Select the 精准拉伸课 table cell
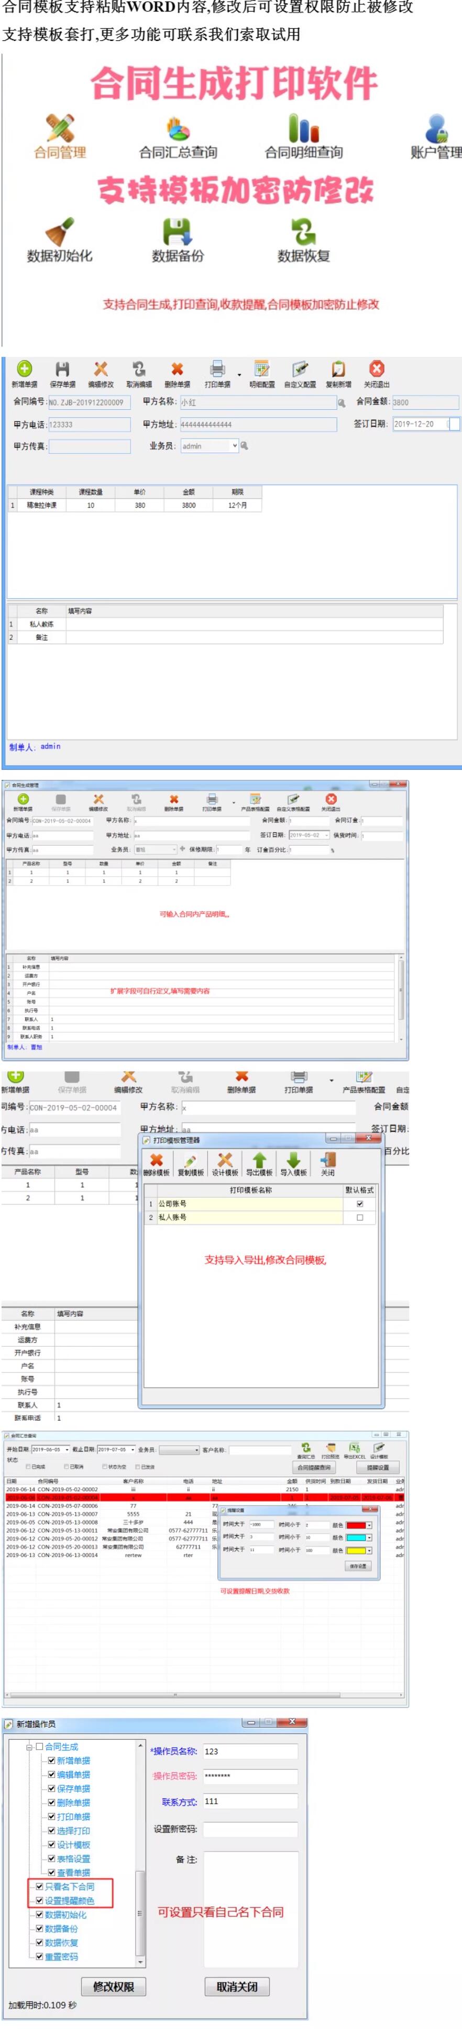 [42, 506]
